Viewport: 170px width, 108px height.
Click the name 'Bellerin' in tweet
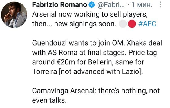coord(100,62)
